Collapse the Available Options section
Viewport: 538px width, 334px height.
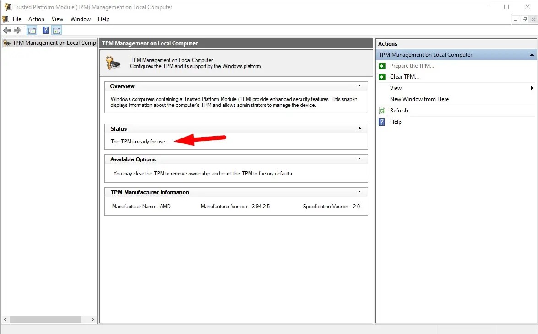pos(359,159)
